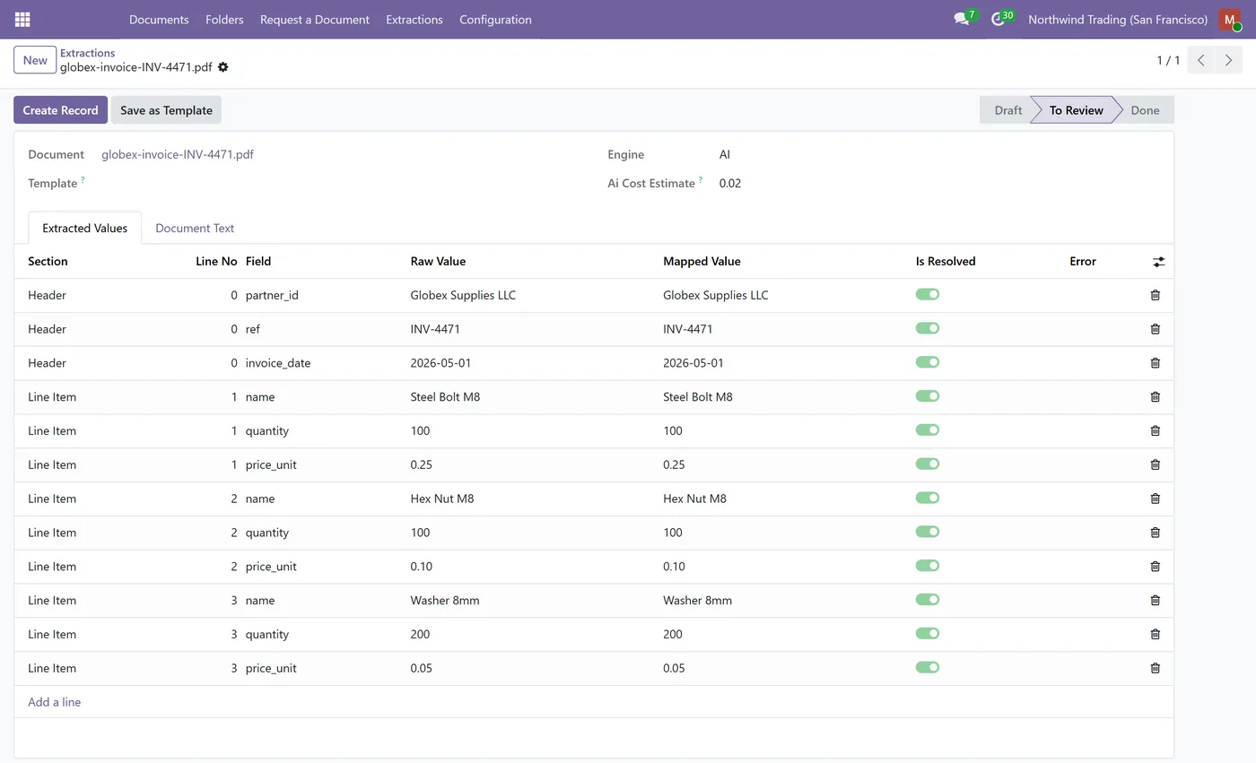Open the column settings adjust icon
This screenshot has height=763, width=1256.
1159,262
